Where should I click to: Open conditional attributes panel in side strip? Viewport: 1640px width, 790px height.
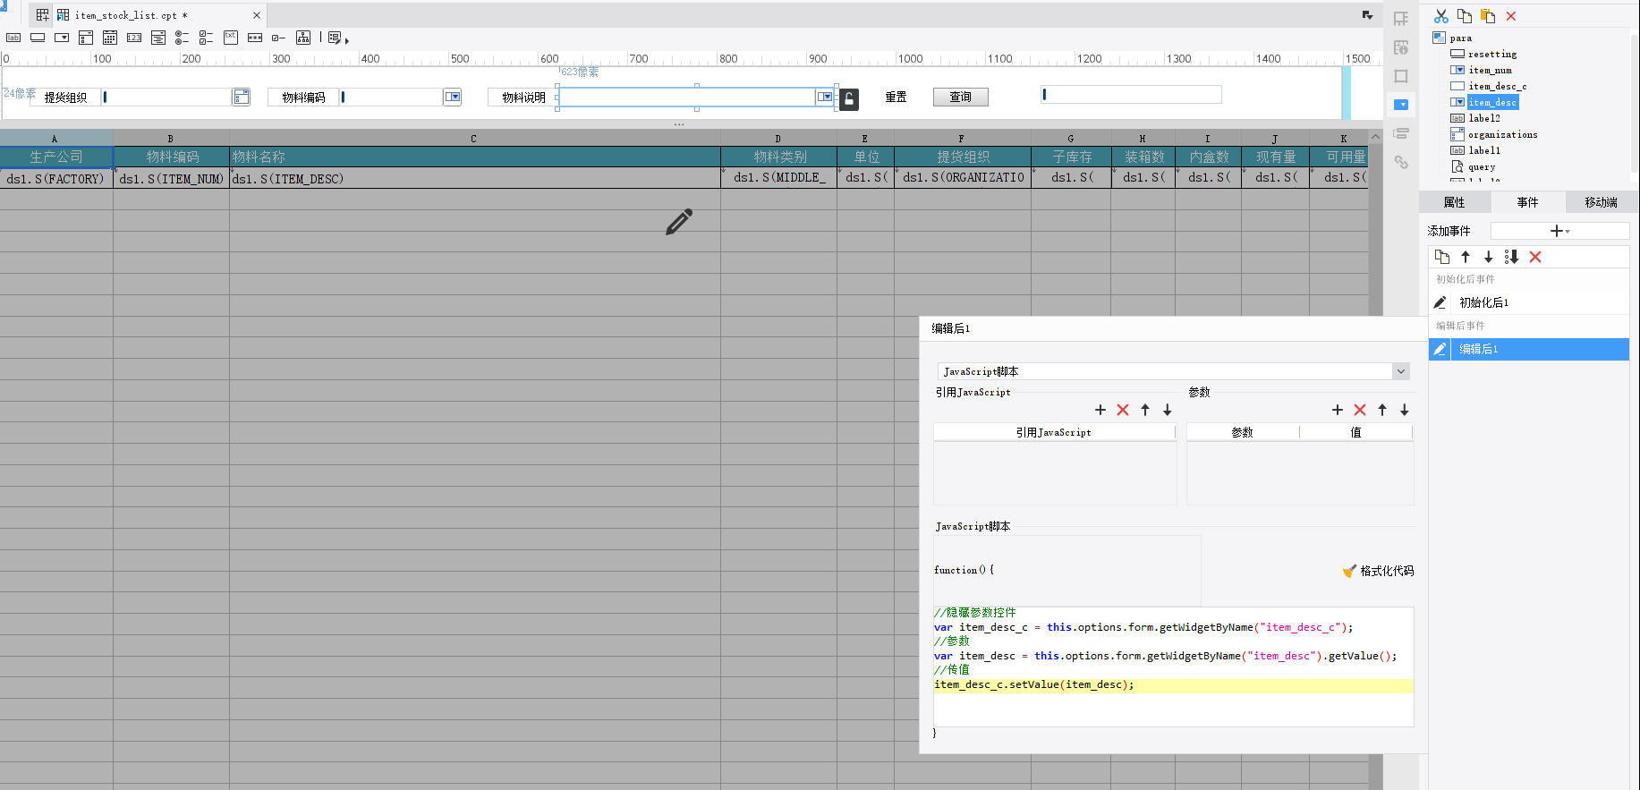1401,133
